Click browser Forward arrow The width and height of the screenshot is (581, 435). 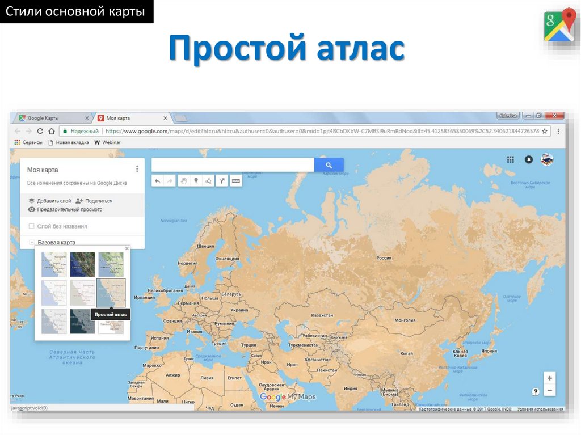tap(28, 131)
